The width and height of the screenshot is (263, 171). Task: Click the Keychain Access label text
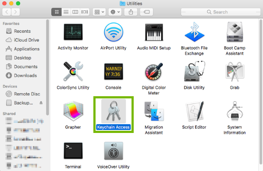114,127
